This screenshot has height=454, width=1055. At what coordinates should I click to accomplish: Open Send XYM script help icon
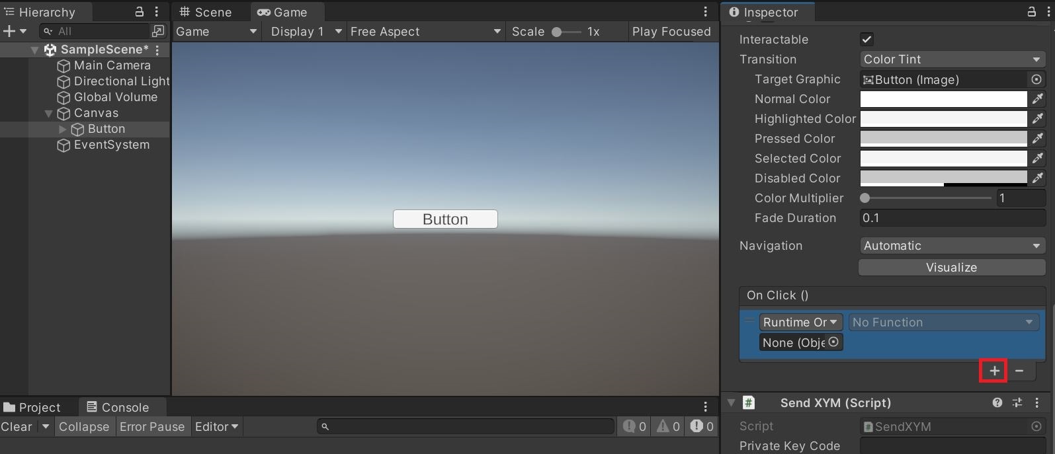point(997,402)
